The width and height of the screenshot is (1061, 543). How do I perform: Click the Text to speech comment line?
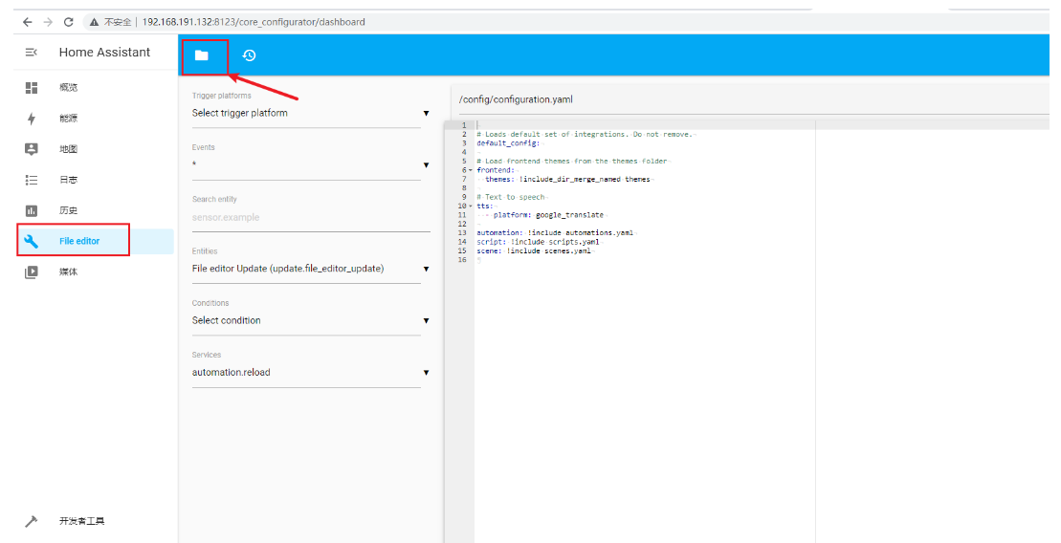tap(511, 198)
